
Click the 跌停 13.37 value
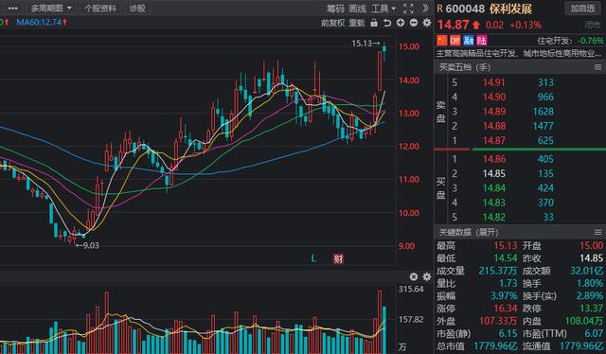coord(591,309)
